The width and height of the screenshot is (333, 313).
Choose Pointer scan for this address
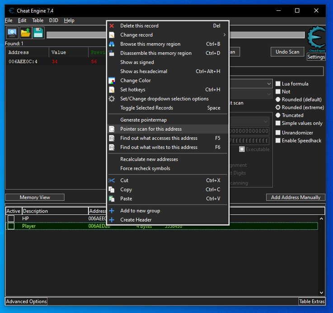click(x=151, y=129)
